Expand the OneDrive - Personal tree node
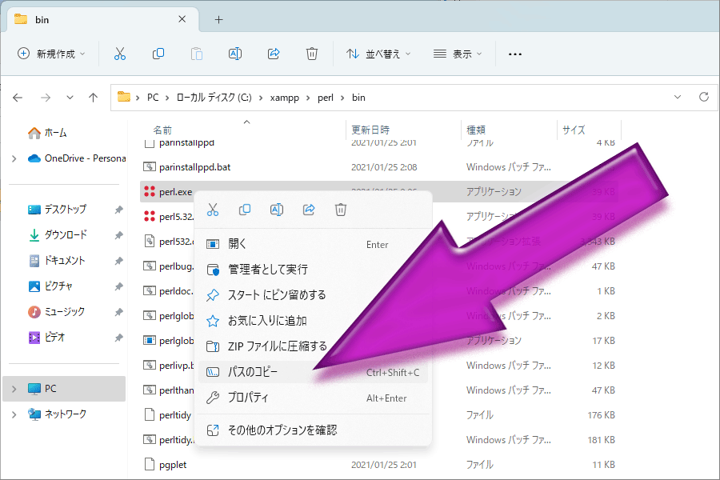 [x=14, y=158]
